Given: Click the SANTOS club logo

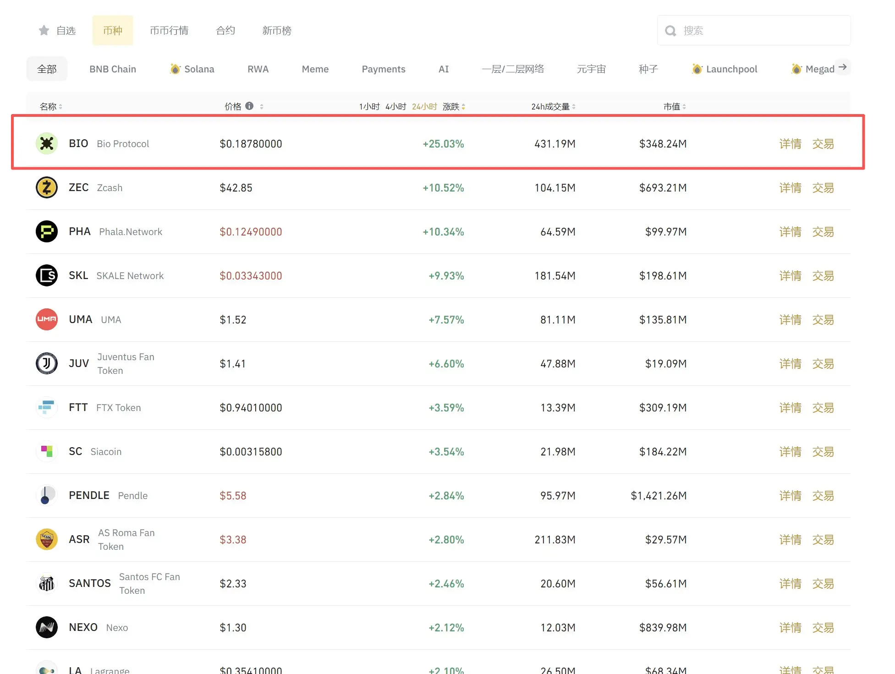Looking at the screenshot, I should click(47, 583).
